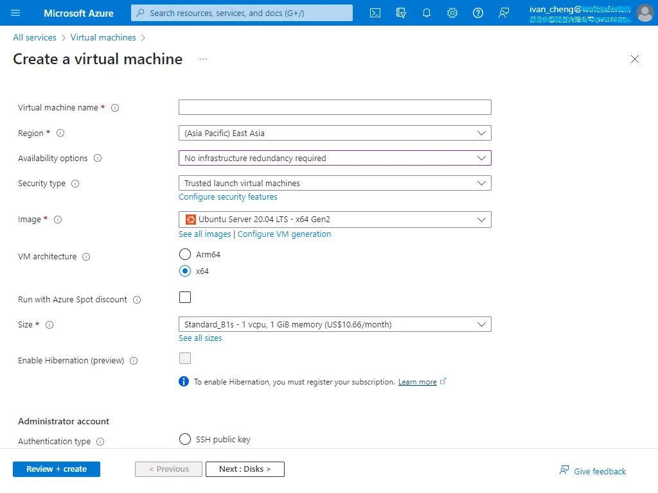Open the Help question mark icon
658x493 pixels.
click(477, 13)
